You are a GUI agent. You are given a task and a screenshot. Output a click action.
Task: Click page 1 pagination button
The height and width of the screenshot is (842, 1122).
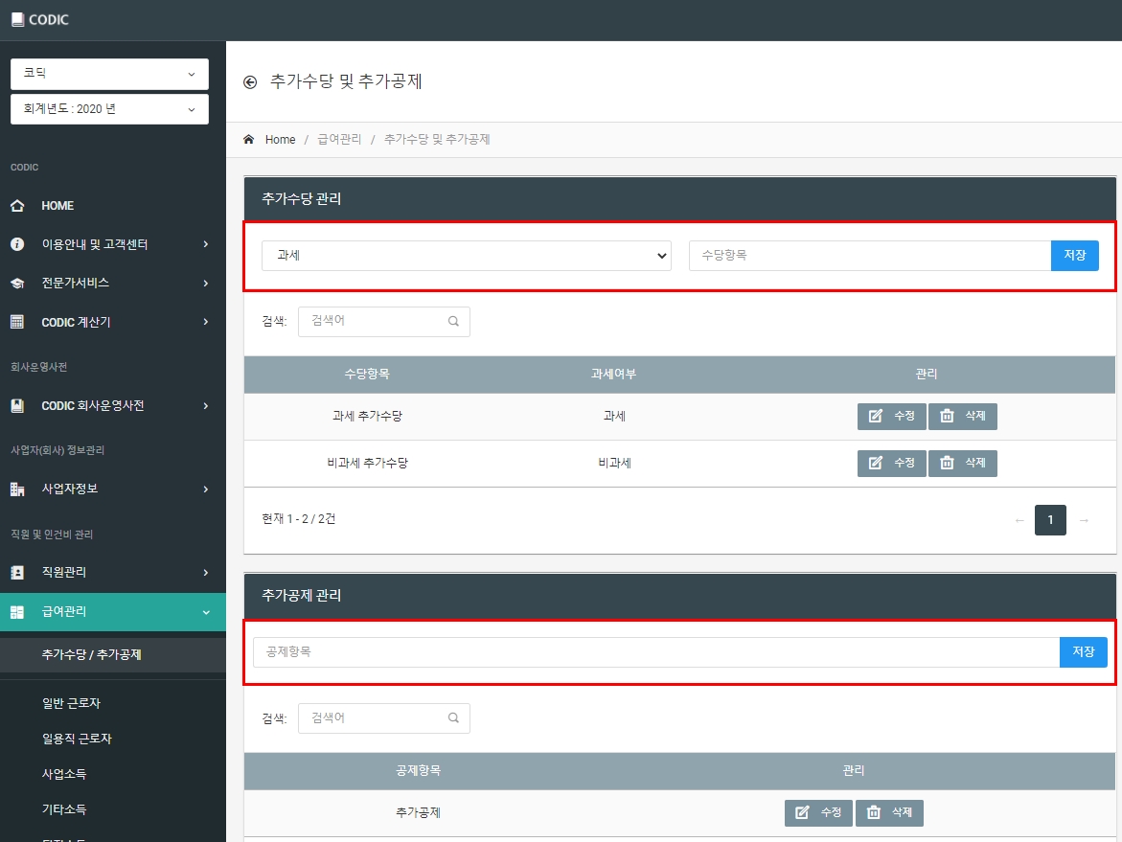click(x=1050, y=520)
